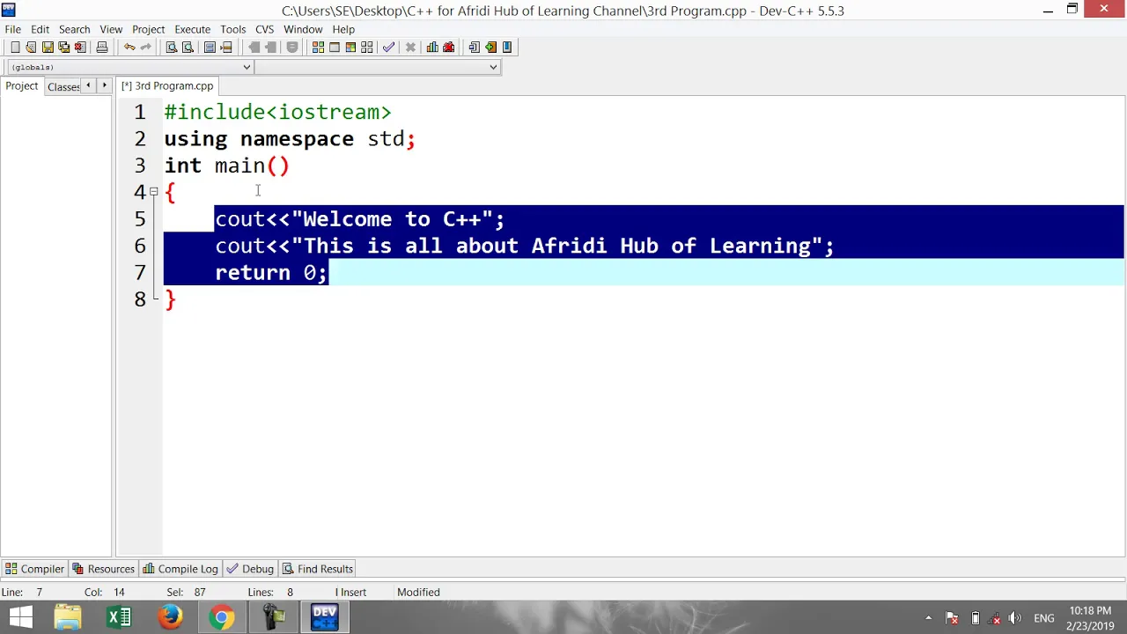
Task: Click the Goto function toolbar icon
Action: pos(210,48)
